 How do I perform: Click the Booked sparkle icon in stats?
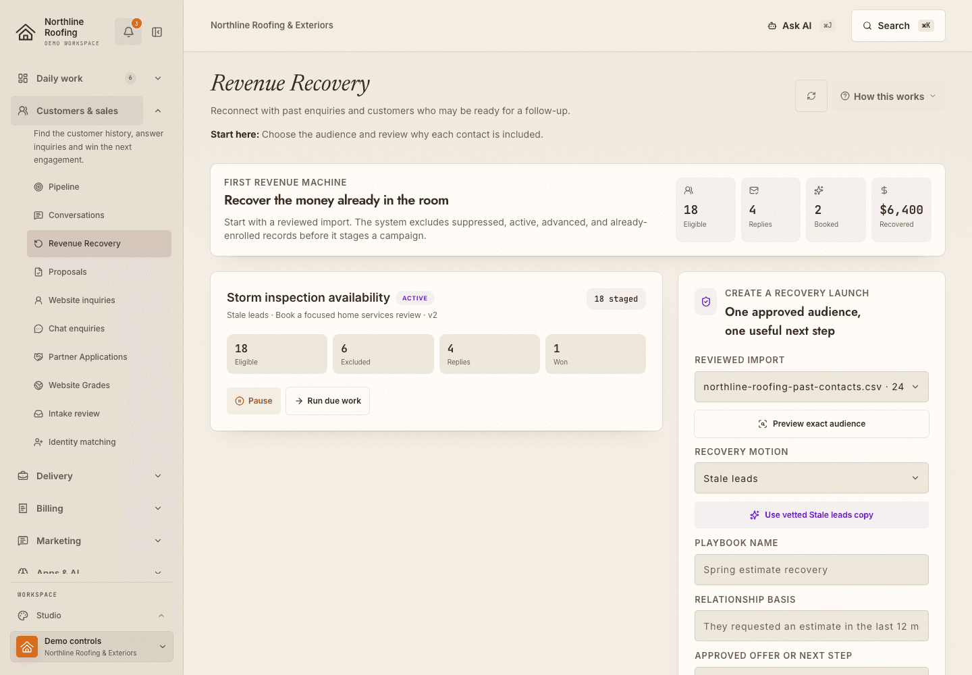[819, 190]
